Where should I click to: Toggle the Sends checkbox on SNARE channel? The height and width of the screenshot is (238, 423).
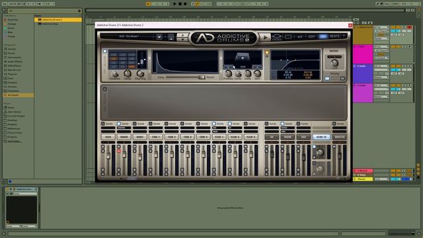click(x=119, y=124)
